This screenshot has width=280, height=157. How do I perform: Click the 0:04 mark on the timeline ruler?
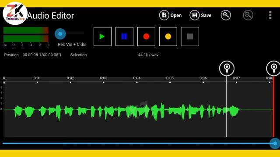tap(137, 78)
